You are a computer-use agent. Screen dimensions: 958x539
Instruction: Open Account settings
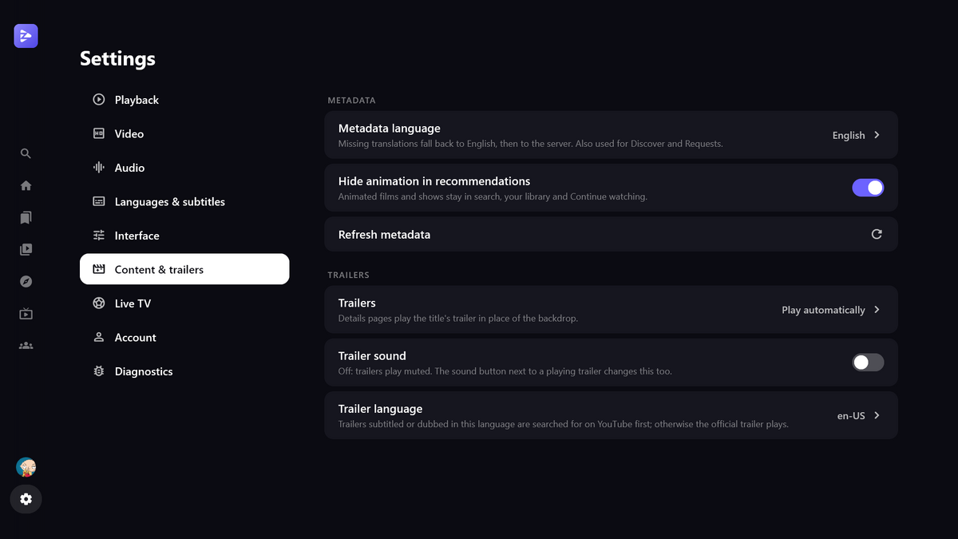(184, 337)
